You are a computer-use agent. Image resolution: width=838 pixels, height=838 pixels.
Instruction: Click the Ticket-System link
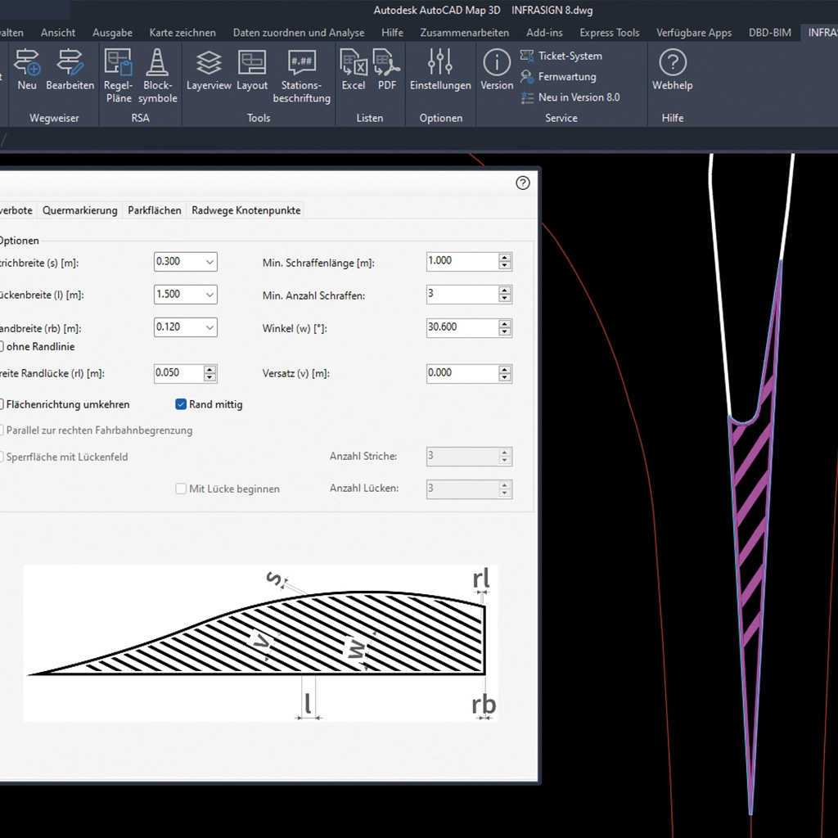(x=570, y=56)
